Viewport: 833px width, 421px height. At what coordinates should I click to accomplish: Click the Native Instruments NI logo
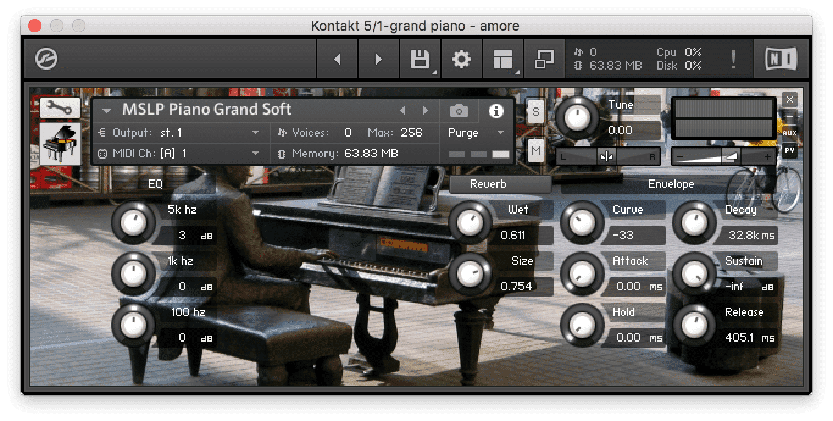781,59
